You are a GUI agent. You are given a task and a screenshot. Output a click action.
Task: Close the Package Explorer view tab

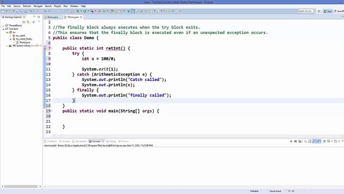pyautogui.click(x=24, y=17)
